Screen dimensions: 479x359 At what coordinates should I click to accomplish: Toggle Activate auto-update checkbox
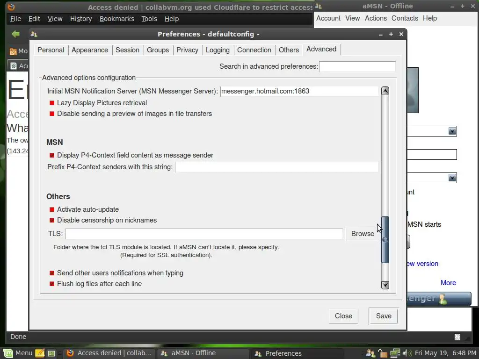click(x=51, y=209)
